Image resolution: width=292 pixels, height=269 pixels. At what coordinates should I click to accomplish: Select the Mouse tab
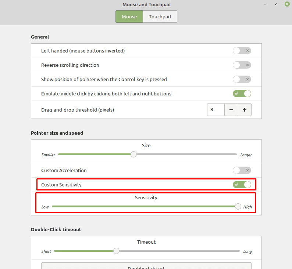point(129,17)
